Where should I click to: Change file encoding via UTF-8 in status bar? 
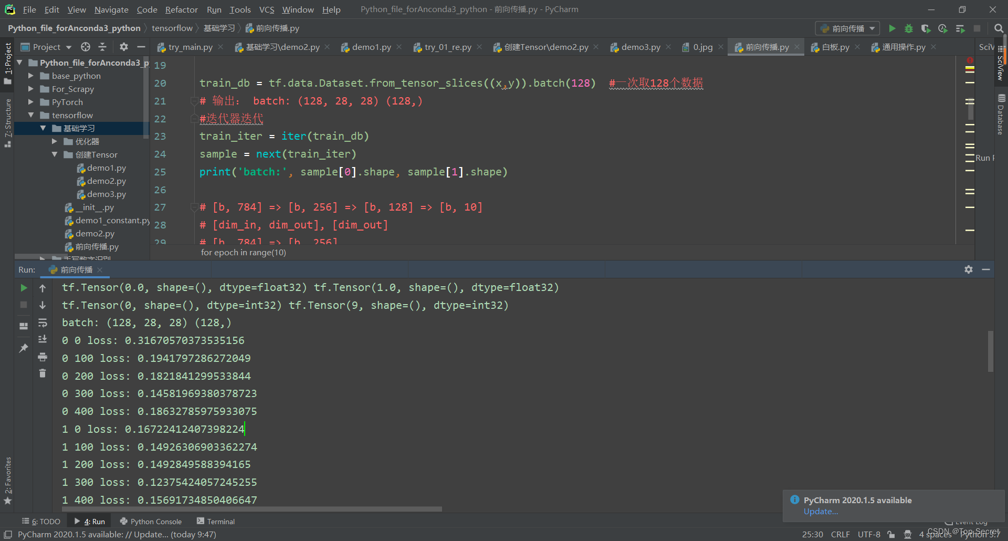[869, 534]
